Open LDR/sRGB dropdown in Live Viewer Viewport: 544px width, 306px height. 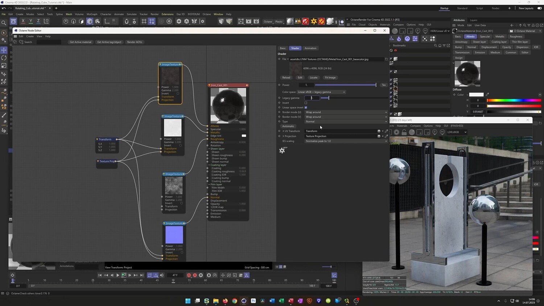pos(457,132)
